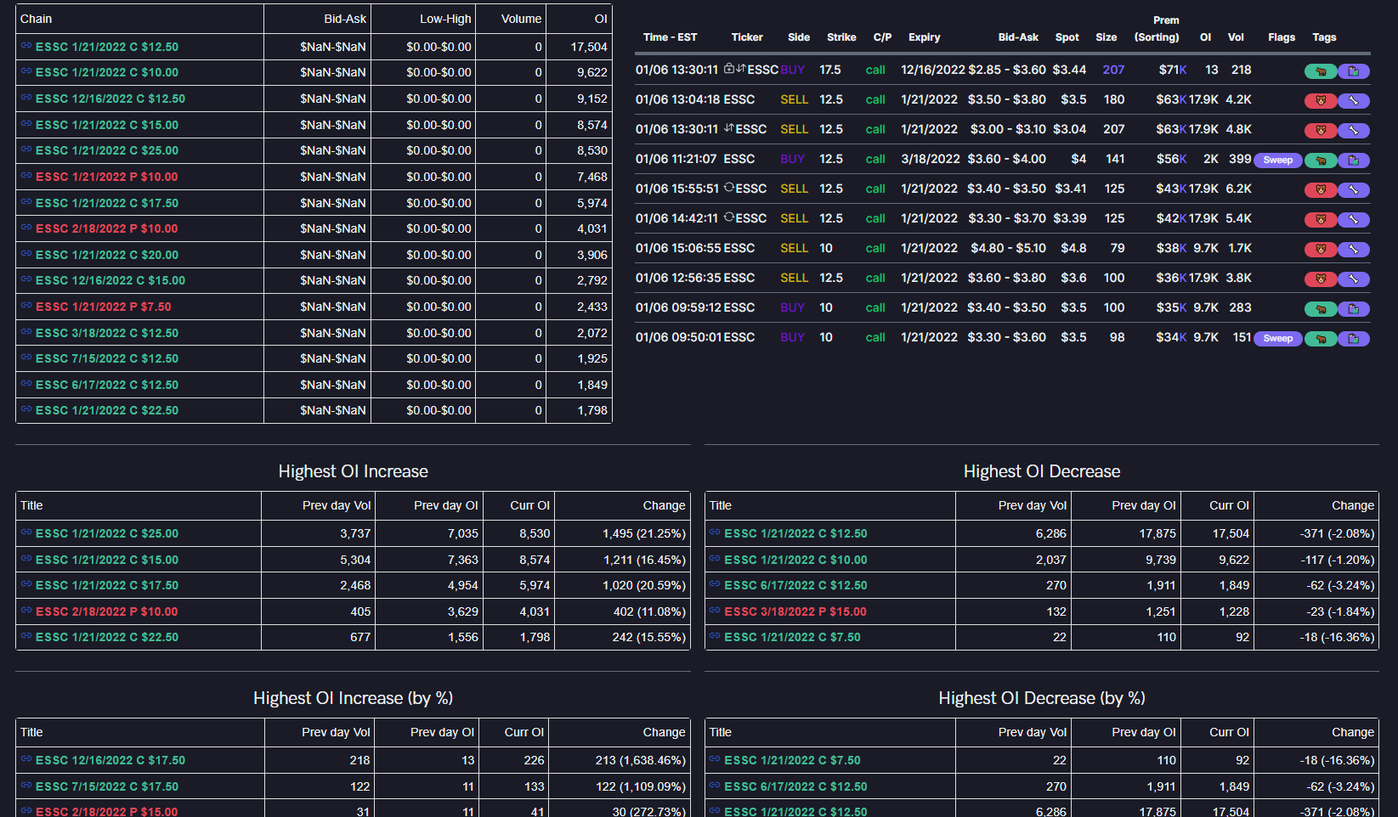
Task: Click the swap-arrows flag icon on the 13:30:11 SELL row
Action: point(729,128)
